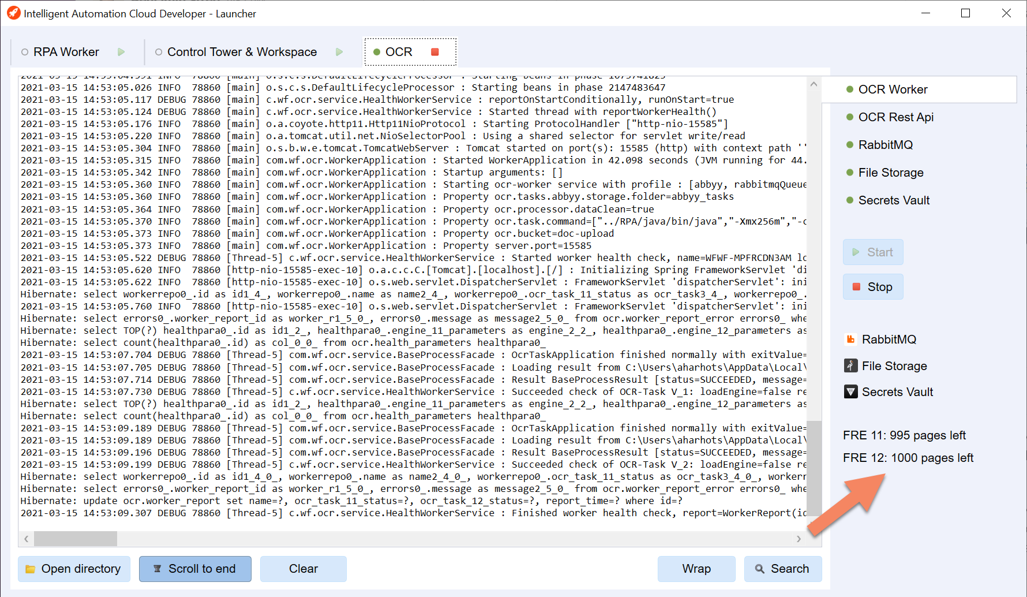Start Control Tower & Workspace with play icon
This screenshot has width=1027, height=597.
[x=339, y=52]
